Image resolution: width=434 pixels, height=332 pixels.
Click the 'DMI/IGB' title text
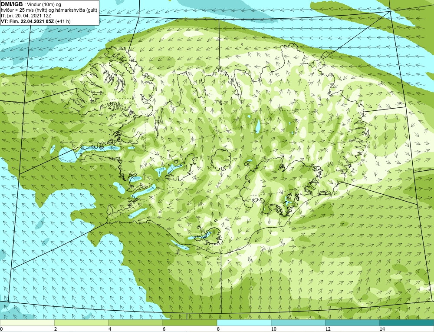pyautogui.click(x=12, y=4)
